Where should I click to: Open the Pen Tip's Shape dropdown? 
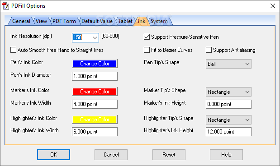tap(228, 64)
